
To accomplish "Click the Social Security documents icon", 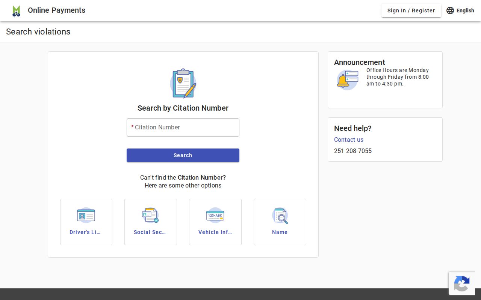I will point(150,216).
